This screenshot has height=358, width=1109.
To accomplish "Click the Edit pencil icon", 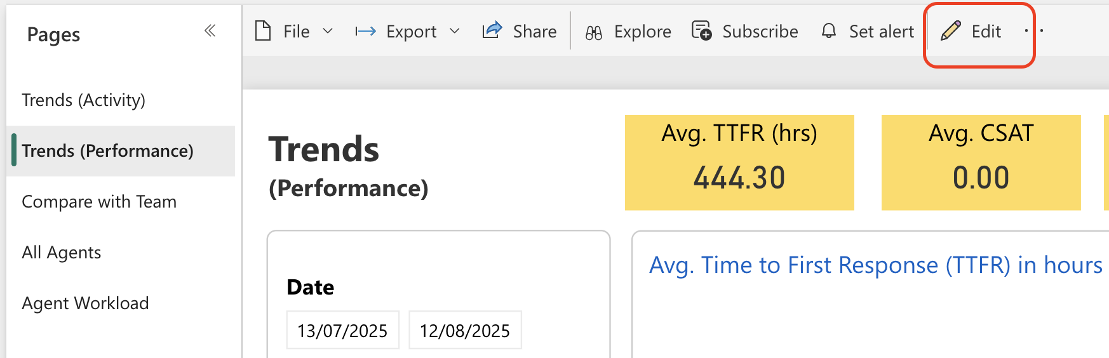I will pos(950,30).
